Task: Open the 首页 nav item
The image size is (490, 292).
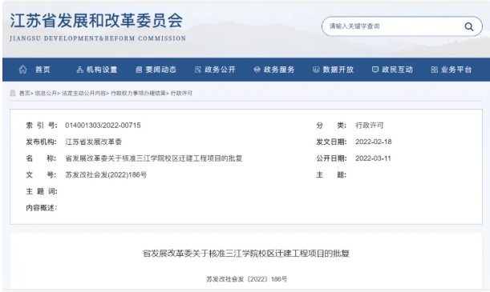Action: click(x=43, y=70)
